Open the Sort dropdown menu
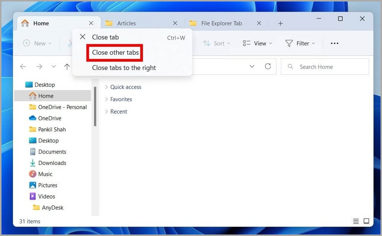382x236 pixels. tap(217, 44)
